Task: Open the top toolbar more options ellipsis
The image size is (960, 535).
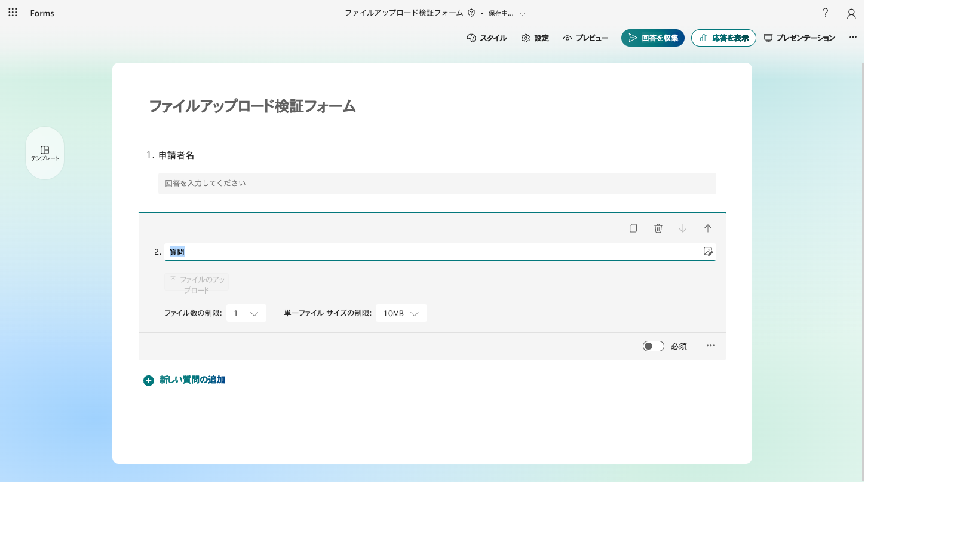Action: click(x=853, y=37)
